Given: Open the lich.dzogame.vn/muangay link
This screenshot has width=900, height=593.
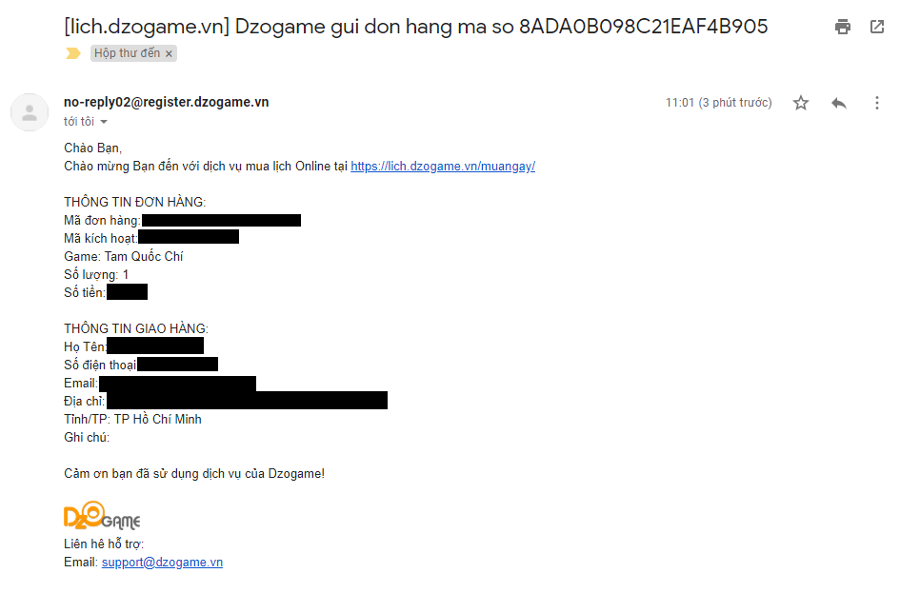Looking at the screenshot, I should pyautogui.click(x=443, y=167).
